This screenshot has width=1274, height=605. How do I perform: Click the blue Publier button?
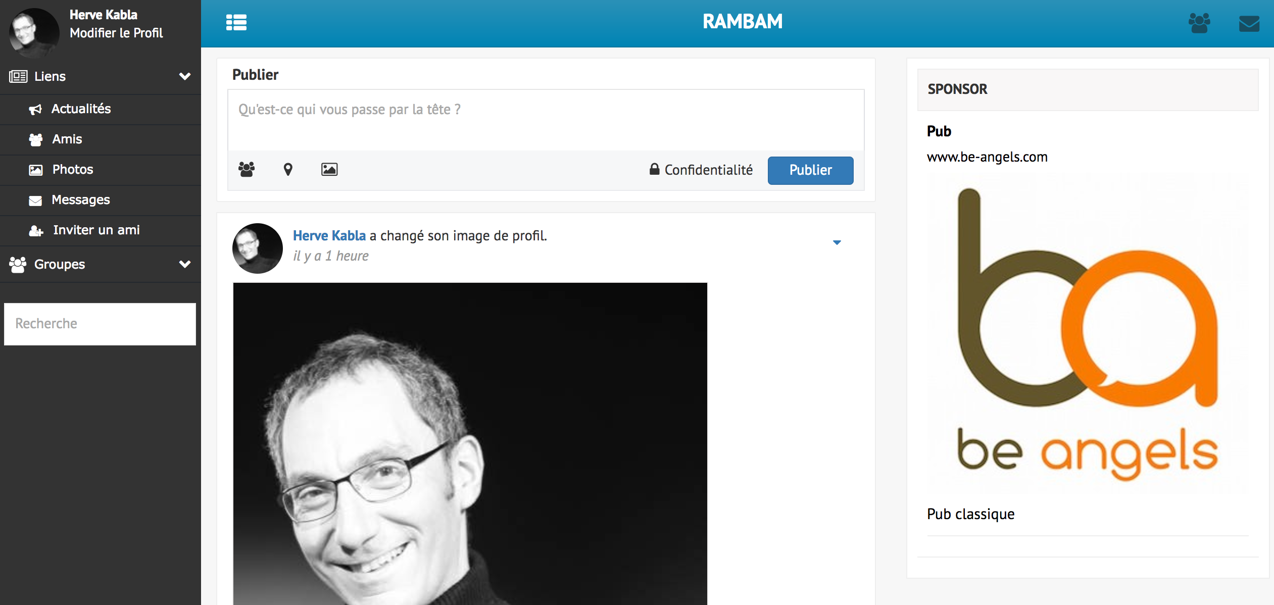point(810,170)
